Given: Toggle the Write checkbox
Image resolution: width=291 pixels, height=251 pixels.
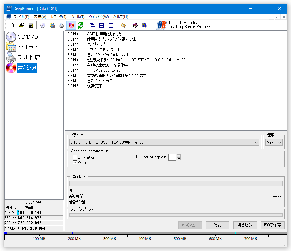Looking at the screenshot, I should point(75,162).
